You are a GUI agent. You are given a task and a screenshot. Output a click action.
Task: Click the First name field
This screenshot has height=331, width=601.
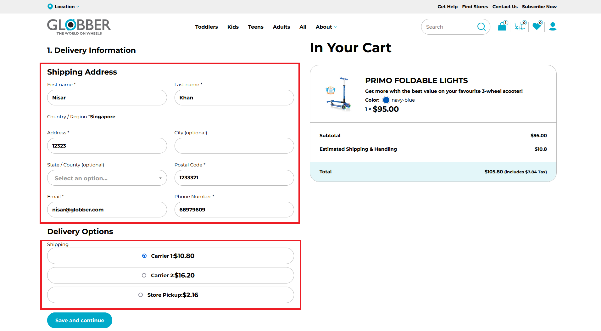[107, 98]
